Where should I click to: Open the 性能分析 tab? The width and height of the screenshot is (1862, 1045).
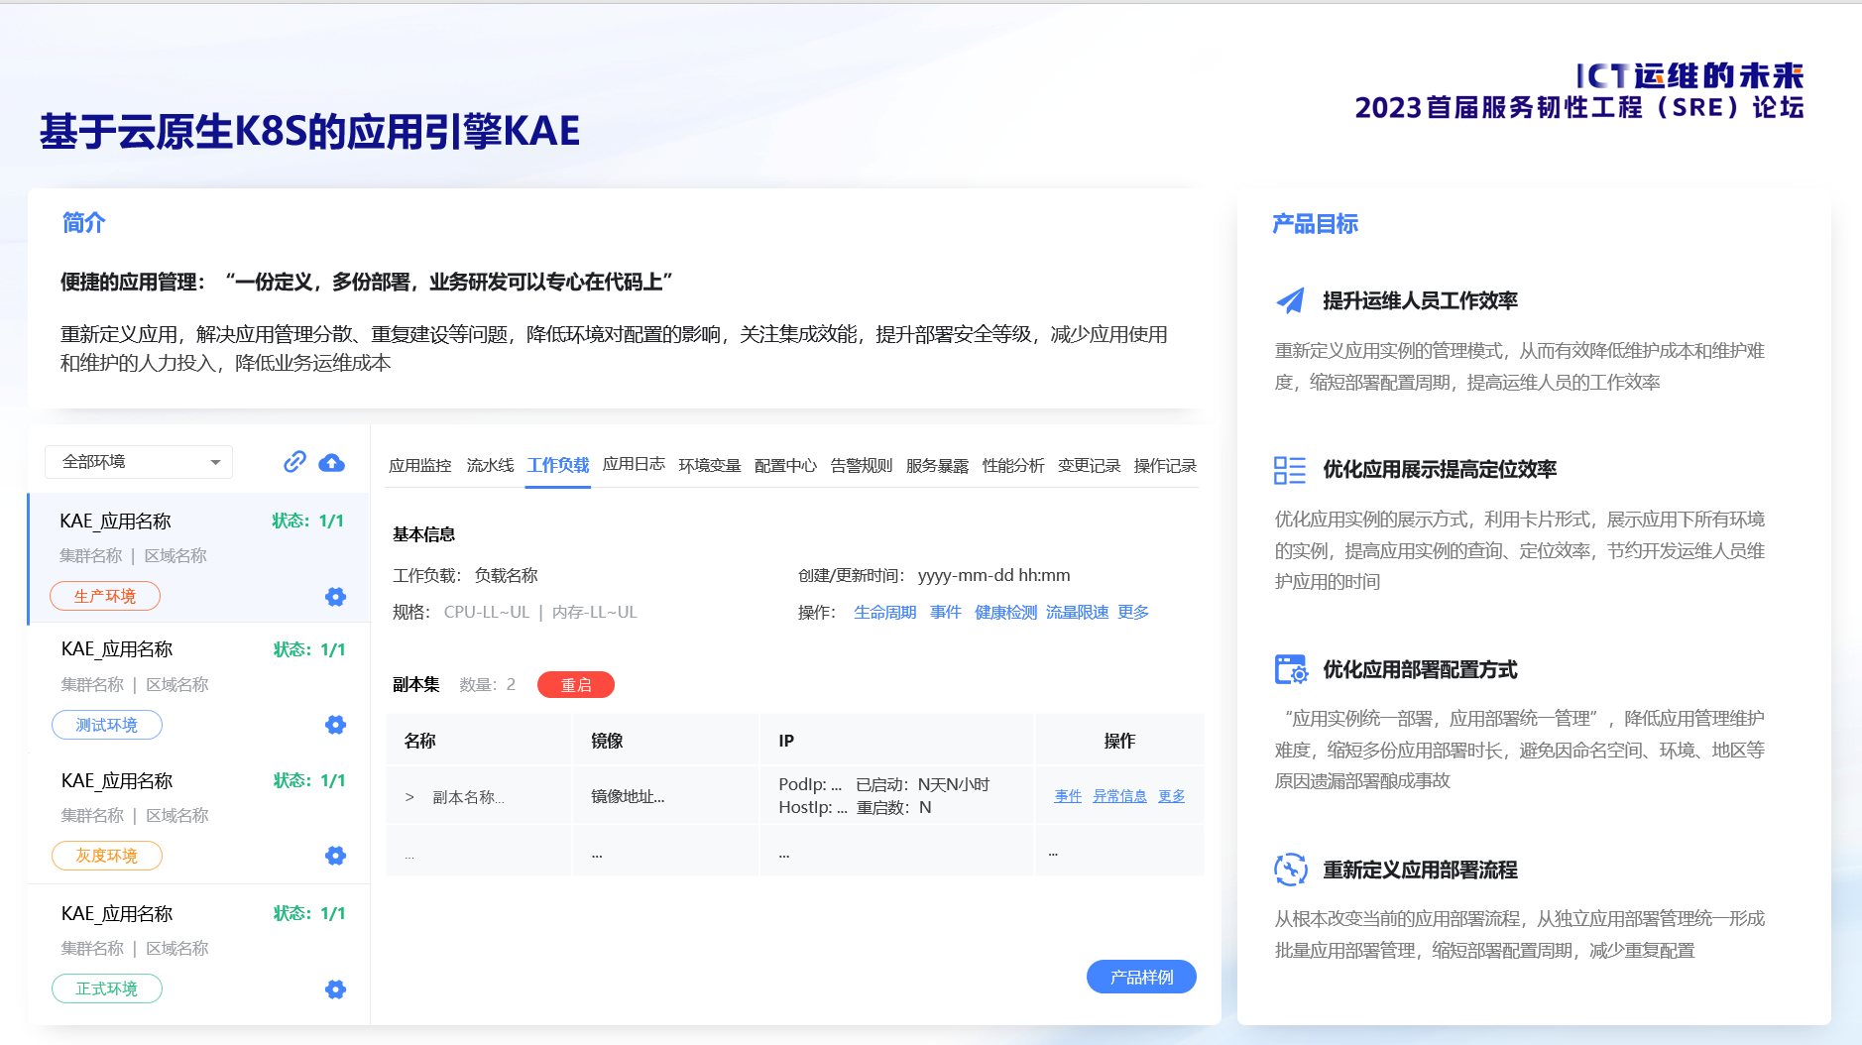[x=1013, y=465]
